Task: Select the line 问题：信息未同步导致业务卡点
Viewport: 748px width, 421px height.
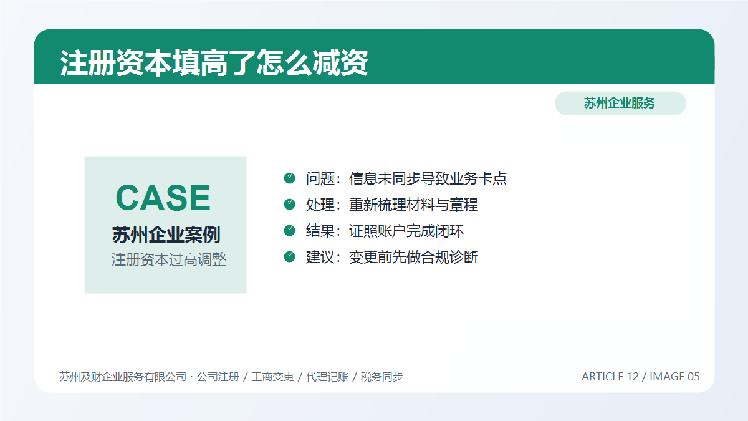Action: click(406, 179)
